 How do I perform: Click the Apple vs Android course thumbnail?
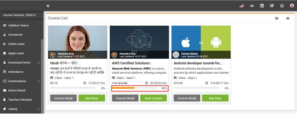click(x=201, y=42)
